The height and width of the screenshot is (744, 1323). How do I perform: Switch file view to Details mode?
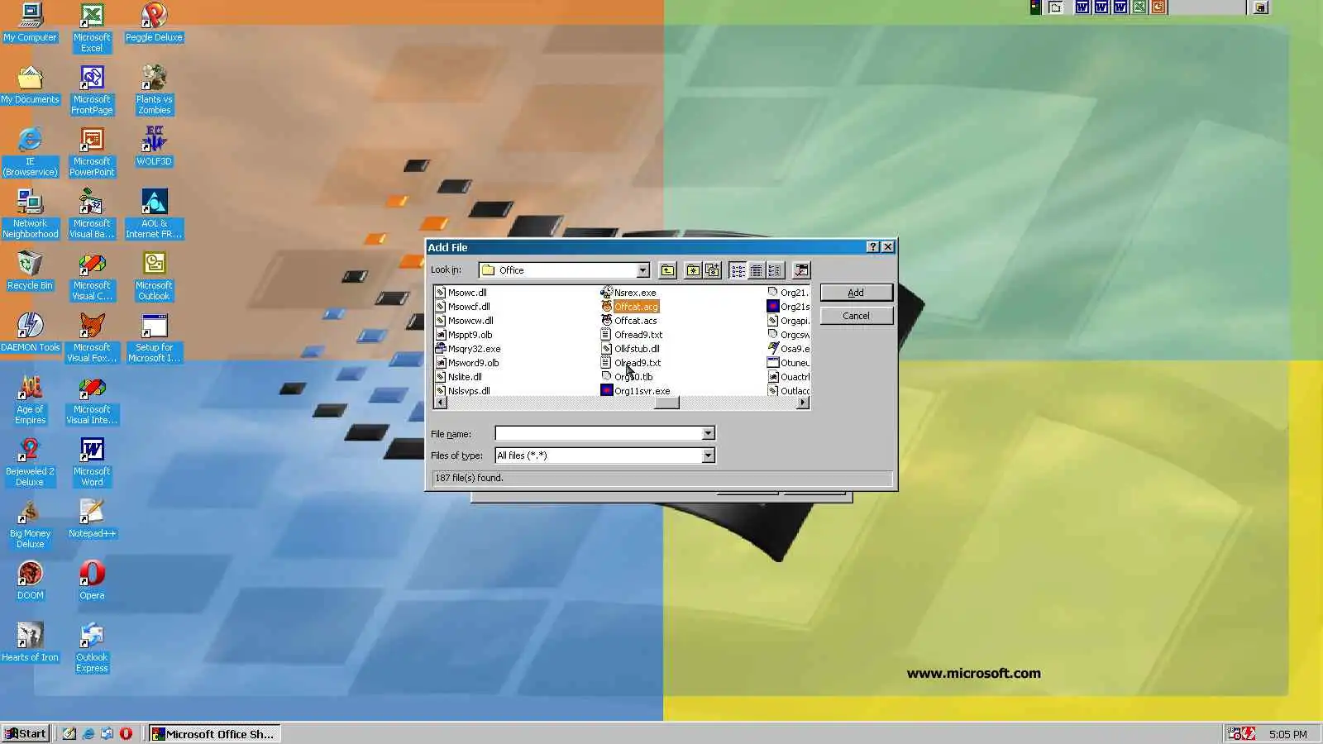tap(756, 270)
